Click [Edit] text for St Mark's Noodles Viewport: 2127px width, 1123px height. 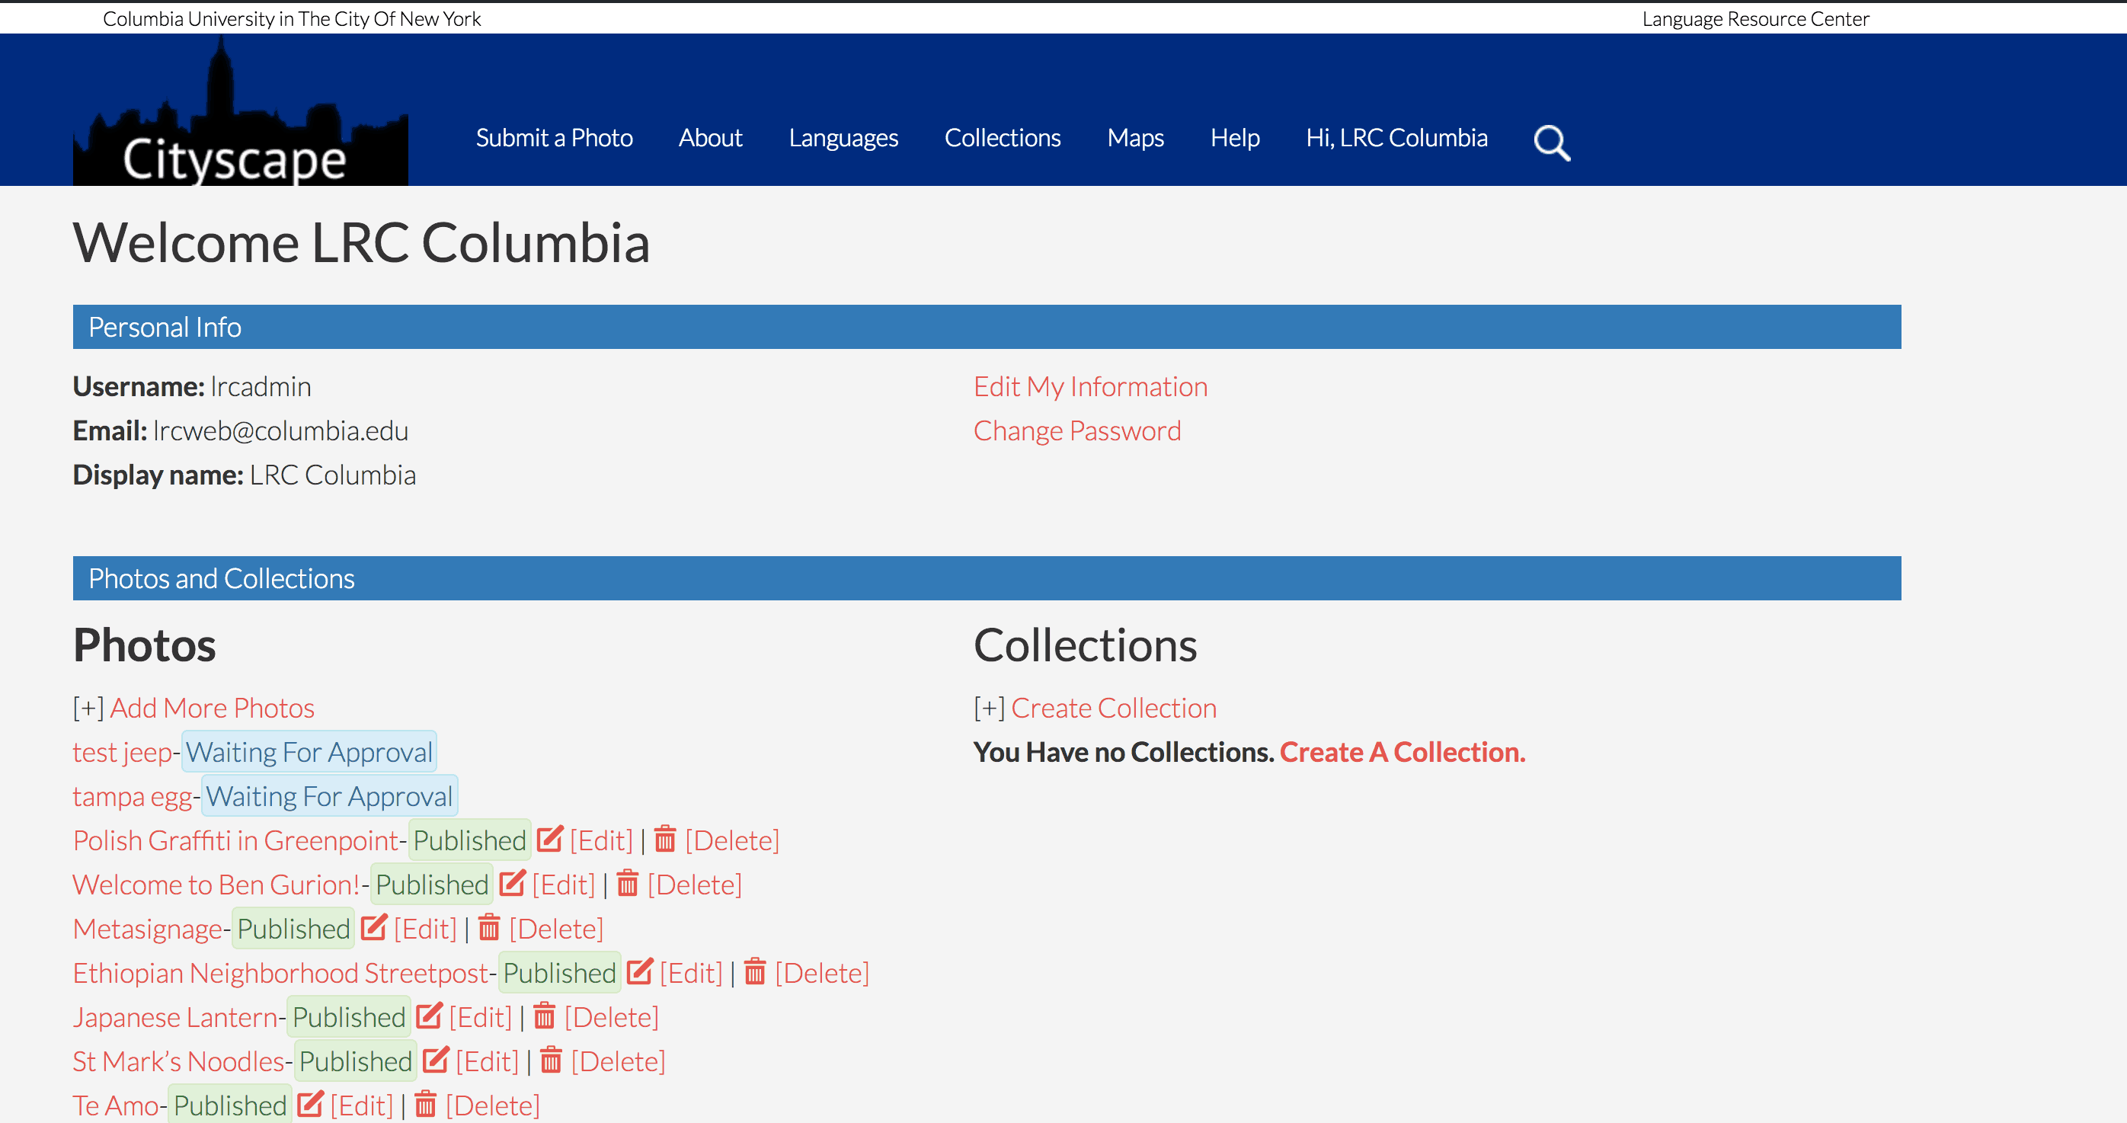tap(487, 1061)
